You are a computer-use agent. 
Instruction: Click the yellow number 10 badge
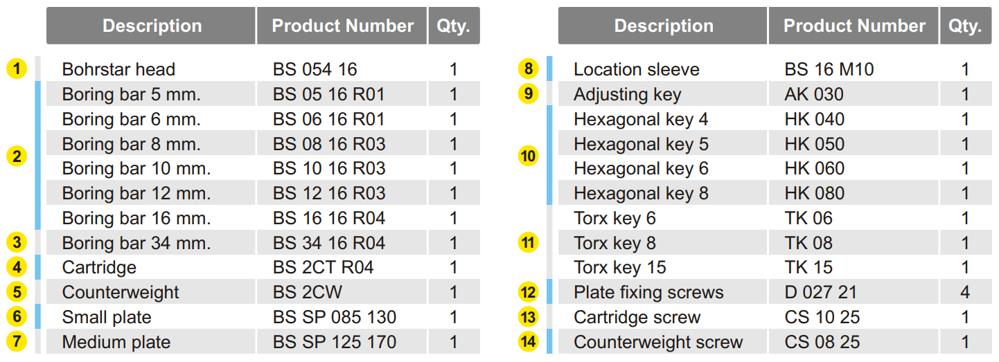[x=529, y=156]
